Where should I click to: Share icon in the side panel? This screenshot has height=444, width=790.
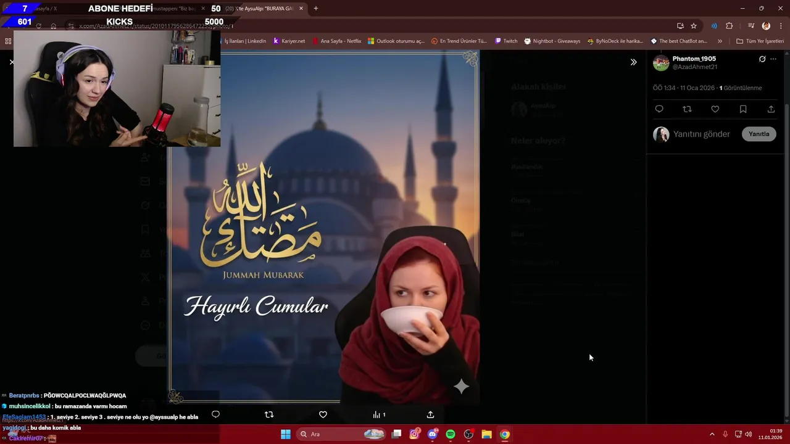coord(771,109)
